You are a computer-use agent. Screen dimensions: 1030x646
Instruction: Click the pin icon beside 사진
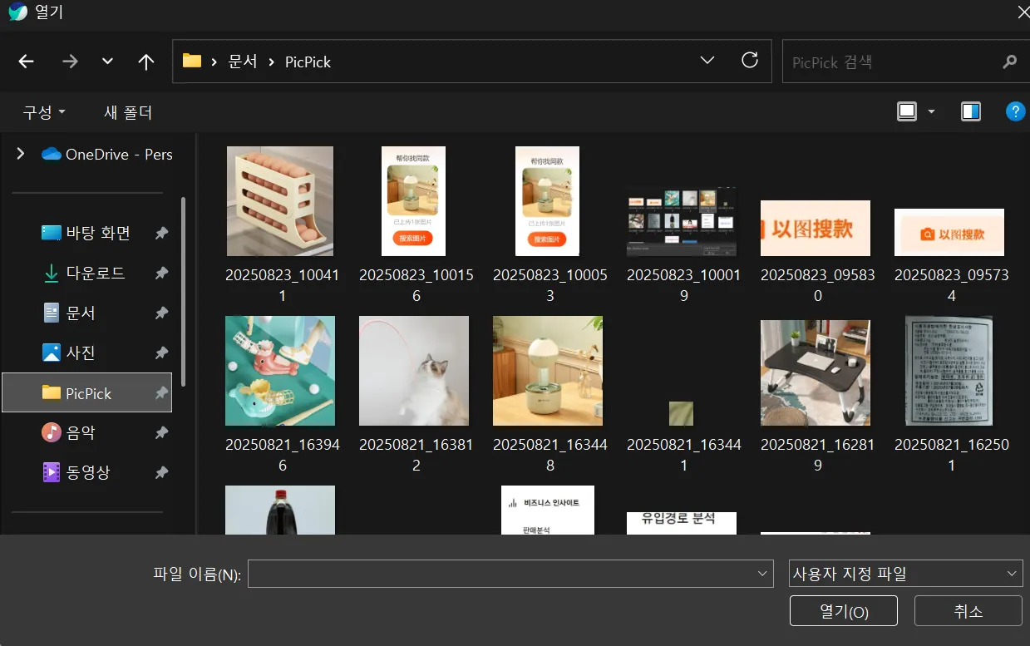[x=161, y=353]
